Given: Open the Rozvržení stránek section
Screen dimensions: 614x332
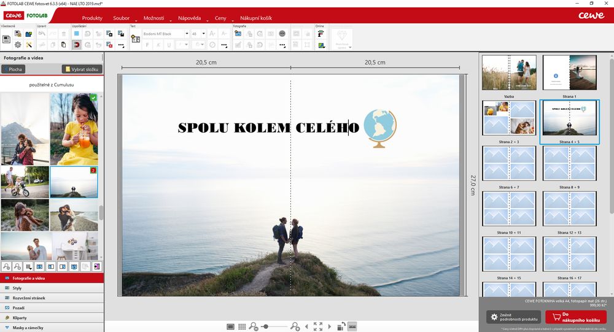Looking at the screenshot, I should [52, 298].
